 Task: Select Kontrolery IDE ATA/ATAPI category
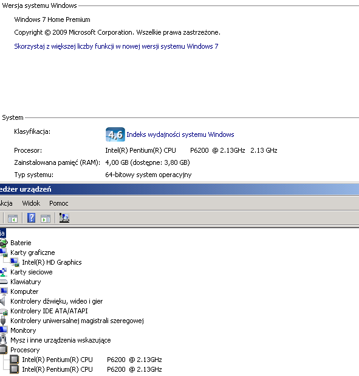coord(49,311)
